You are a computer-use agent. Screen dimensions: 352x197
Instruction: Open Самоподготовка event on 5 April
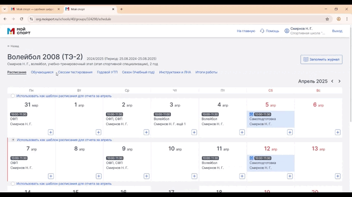[271, 119]
